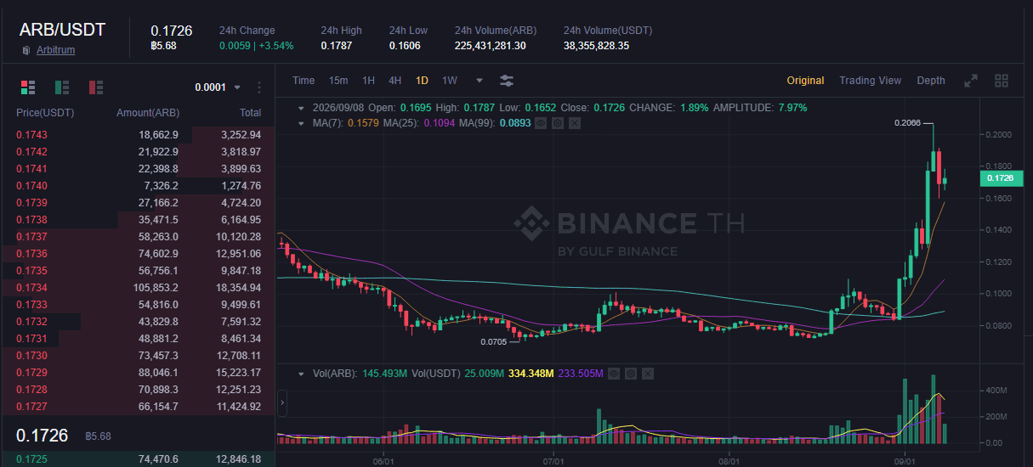The image size is (1033, 467).
Task: Collapse the Vol(ARB) indicator row
Action: (x=300, y=374)
